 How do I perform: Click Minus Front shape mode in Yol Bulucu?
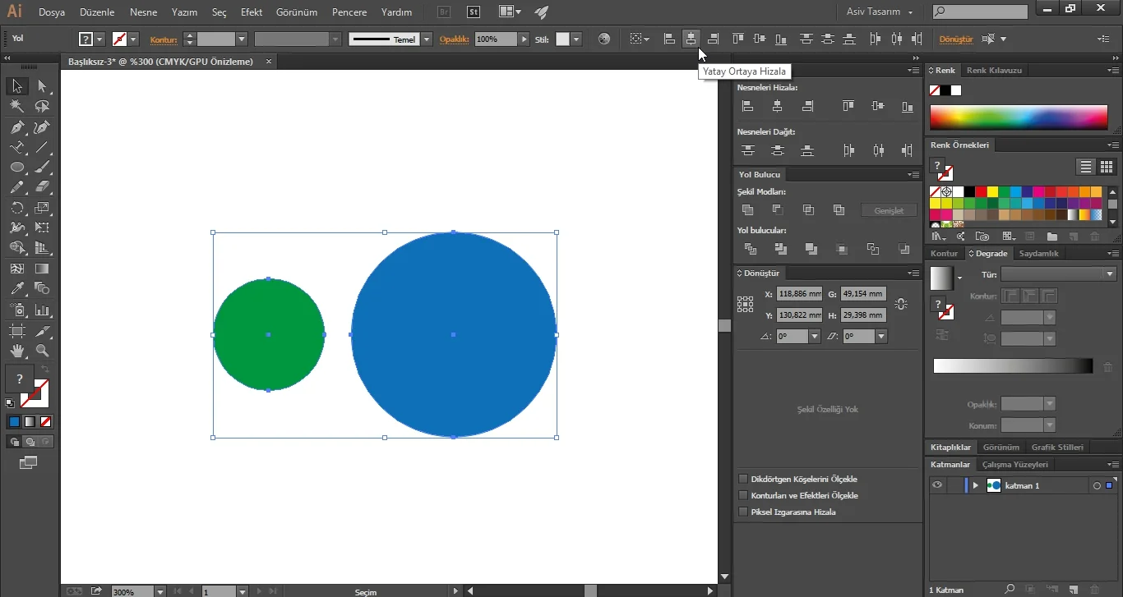pos(778,210)
